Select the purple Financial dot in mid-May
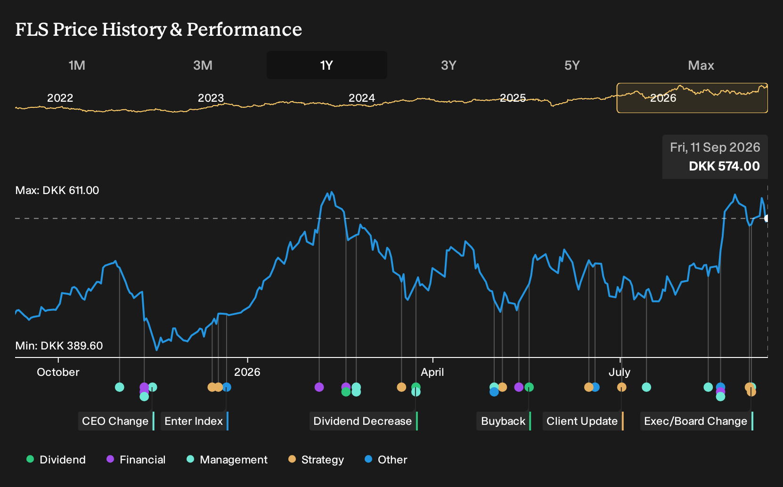Screen dimensions: 783x487 (519, 387)
